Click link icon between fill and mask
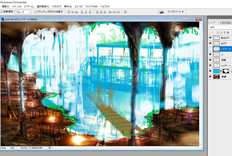The height and width of the screenshot is (156, 232). point(221,71)
